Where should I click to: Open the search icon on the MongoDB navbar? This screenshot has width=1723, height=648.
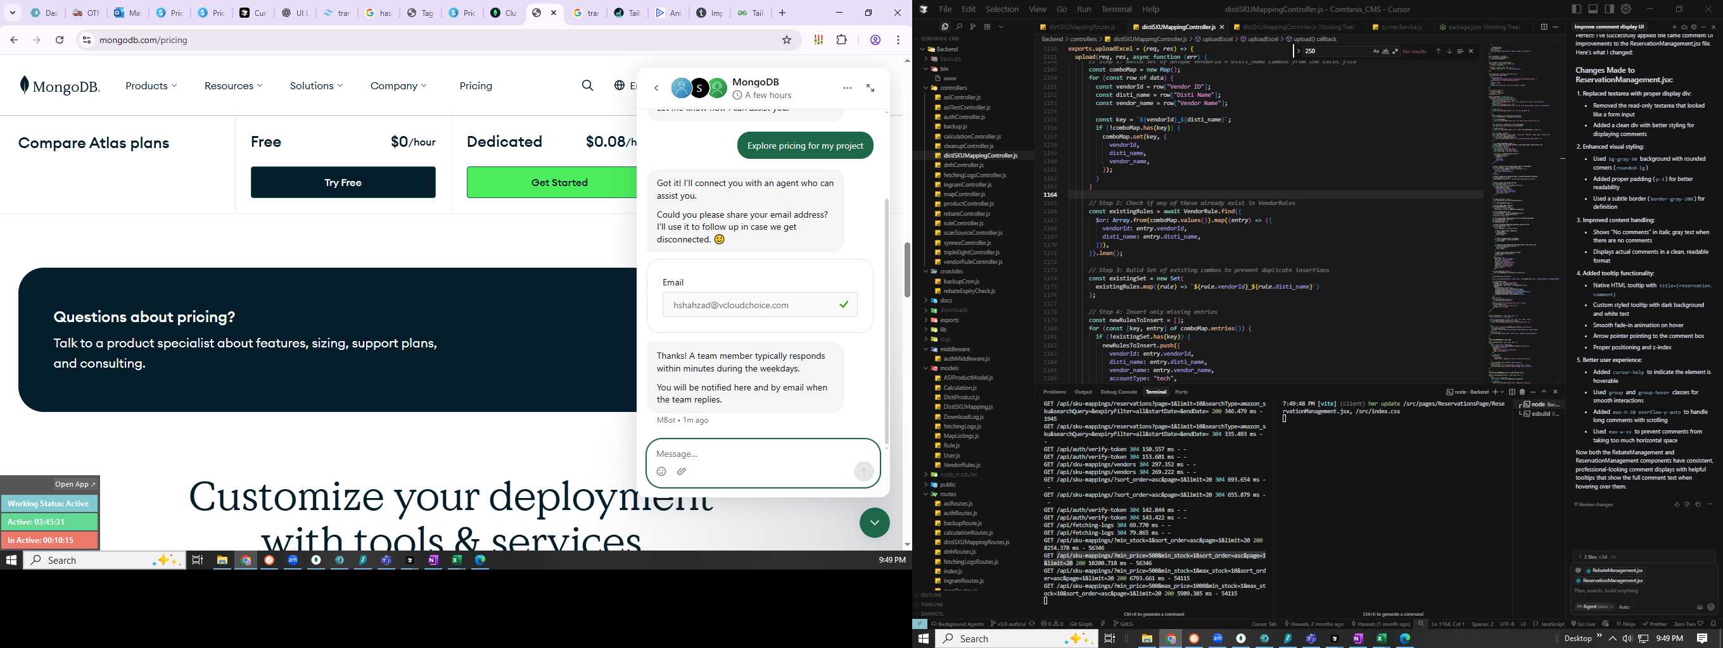click(587, 85)
